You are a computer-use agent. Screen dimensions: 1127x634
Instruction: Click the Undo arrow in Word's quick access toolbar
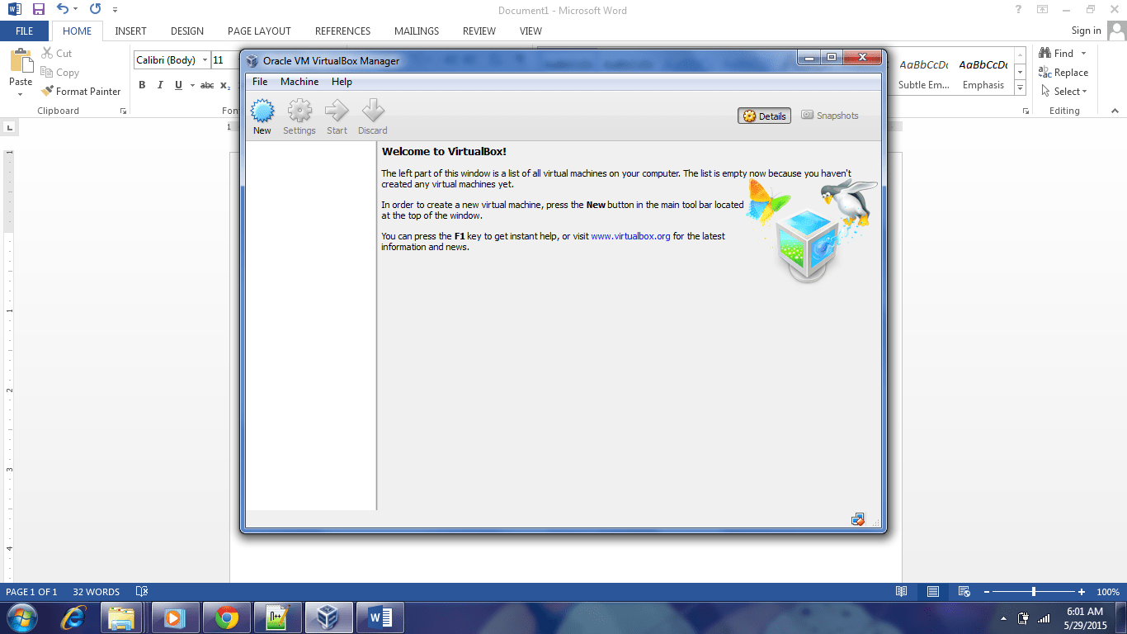coord(63,10)
